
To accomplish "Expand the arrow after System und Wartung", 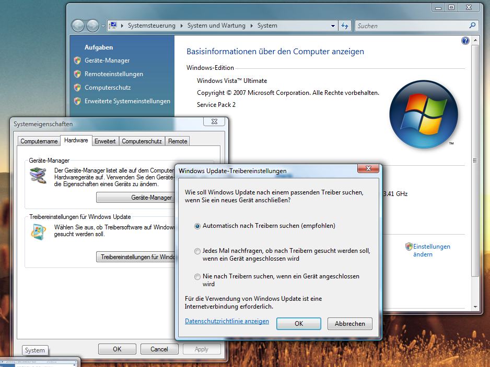I will 252,26.
